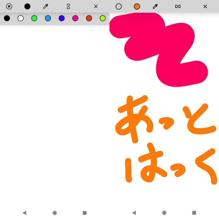The width and height of the screenshot is (219, 219).
Task: Tap the hourglass-shaped icon
Action: (x=68, y=7)
